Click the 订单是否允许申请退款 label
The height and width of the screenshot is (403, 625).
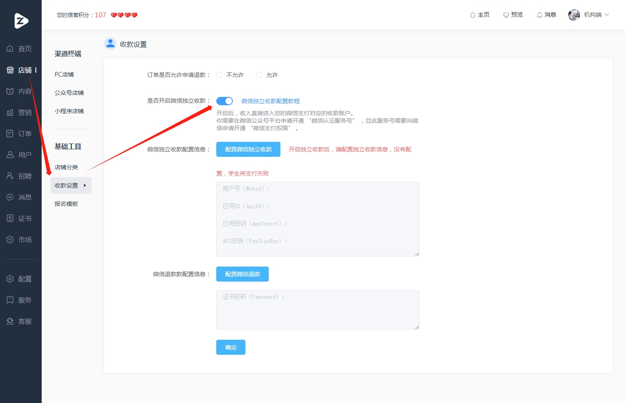coord(179,75)
